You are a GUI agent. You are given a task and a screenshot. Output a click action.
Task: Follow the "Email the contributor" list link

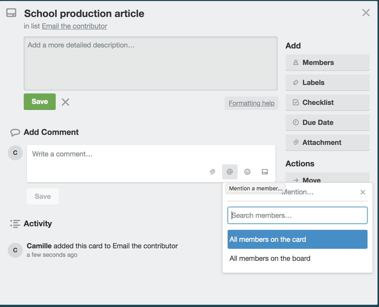pos(74,26)
